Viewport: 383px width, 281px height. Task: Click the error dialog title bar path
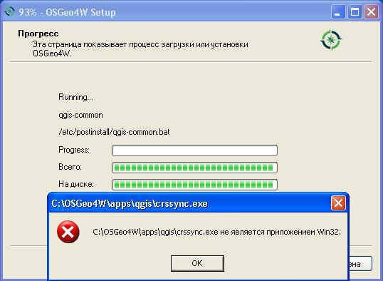click(x=130, y=204)
